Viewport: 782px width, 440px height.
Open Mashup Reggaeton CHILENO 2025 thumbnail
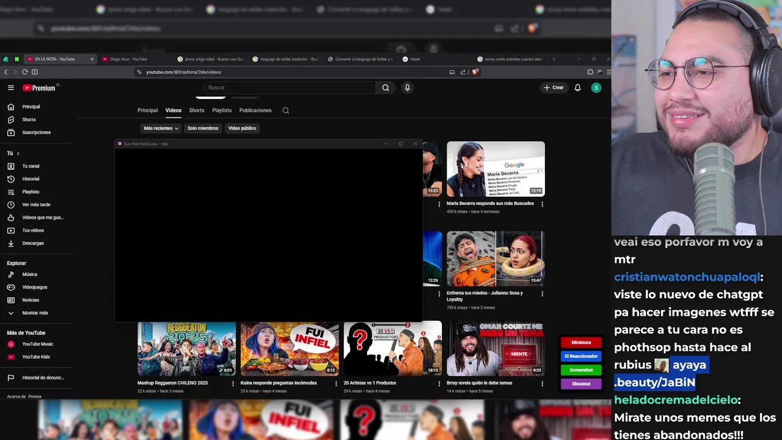point(186,348)
